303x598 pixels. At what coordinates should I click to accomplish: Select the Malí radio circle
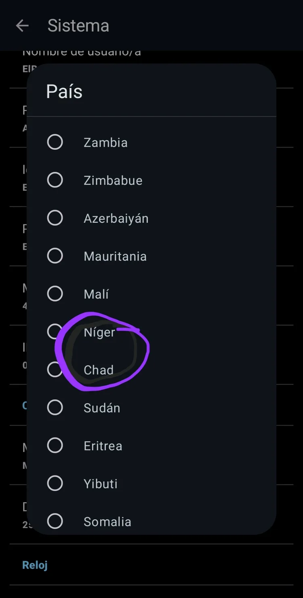click(55, 294)
